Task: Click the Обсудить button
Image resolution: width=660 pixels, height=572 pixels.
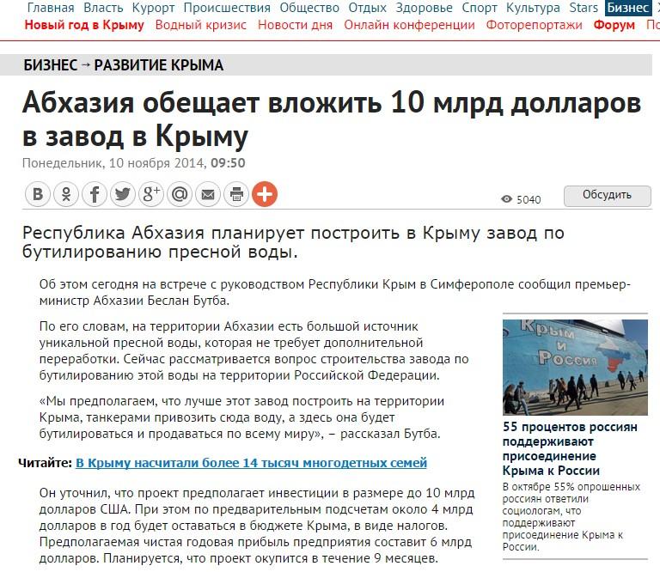Action: [x=607, y=195]
